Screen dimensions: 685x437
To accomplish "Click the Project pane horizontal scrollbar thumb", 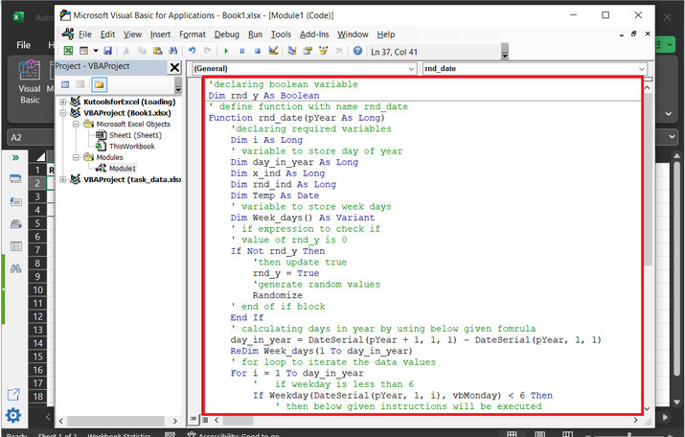I will (116, 421).
